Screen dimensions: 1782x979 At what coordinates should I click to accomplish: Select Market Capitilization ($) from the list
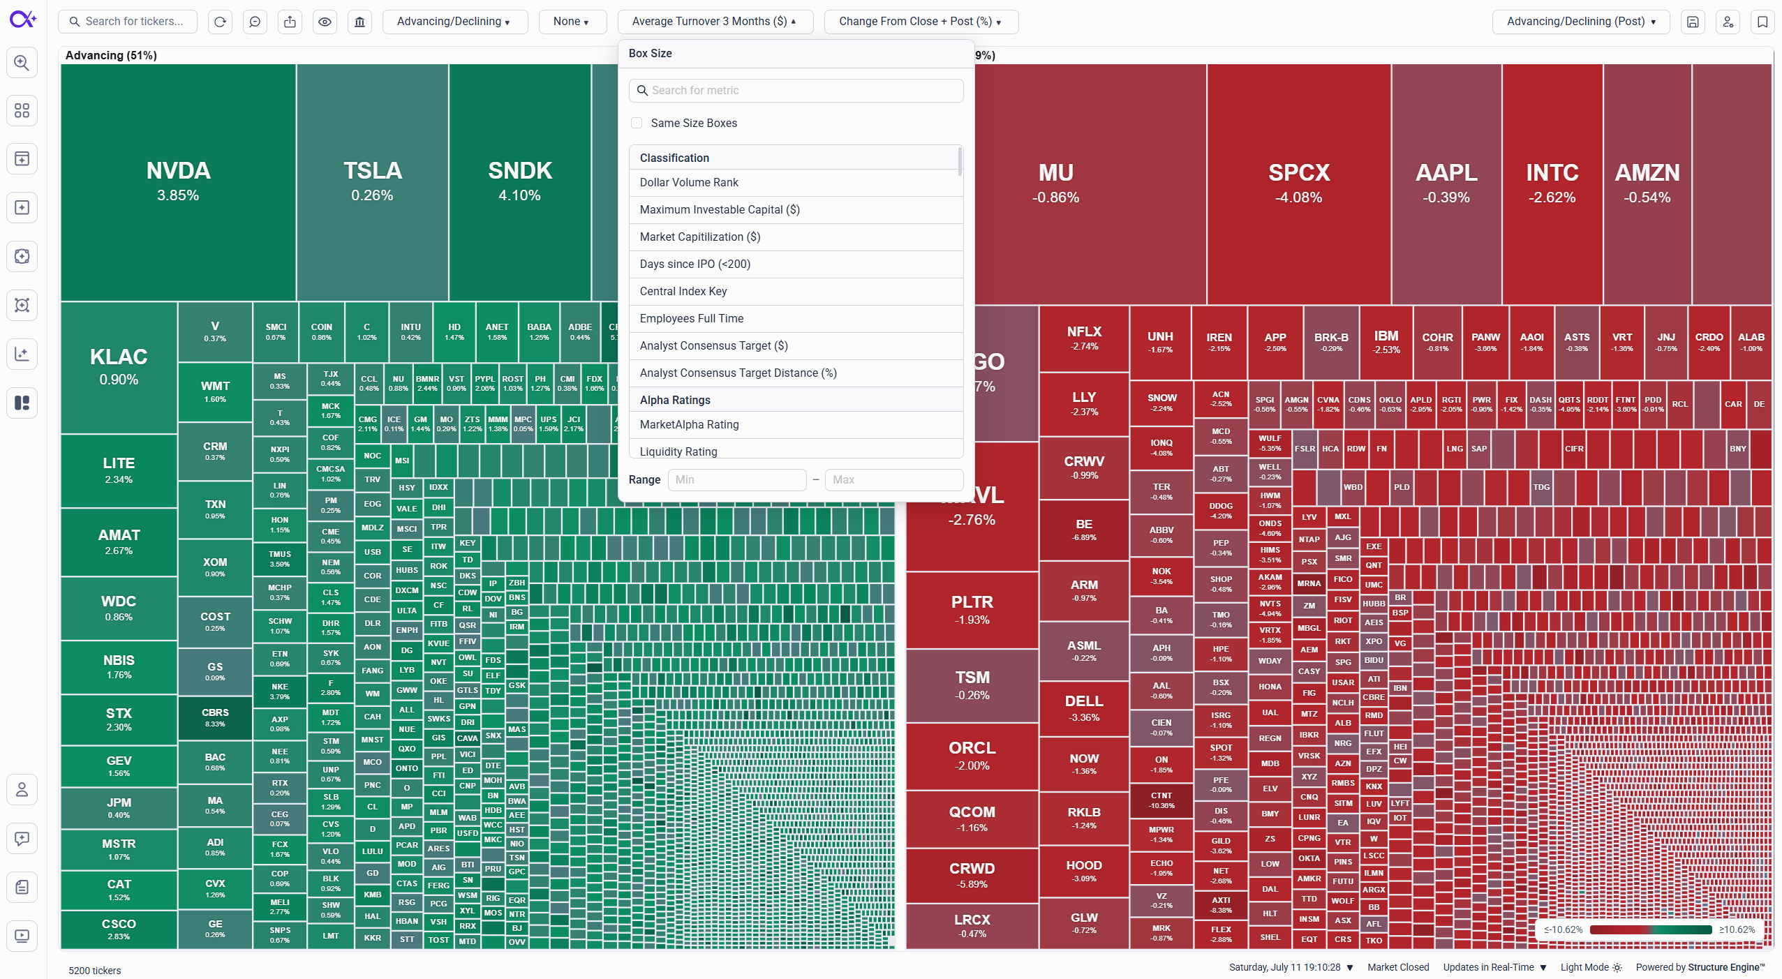click(x=796, y=237)
